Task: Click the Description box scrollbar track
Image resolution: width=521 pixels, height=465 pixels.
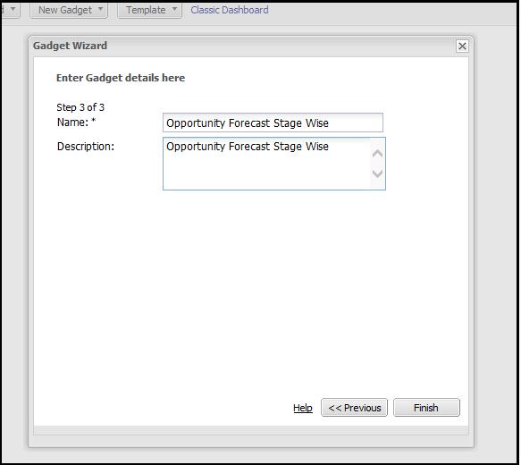Action: click(x=377, y=164)
